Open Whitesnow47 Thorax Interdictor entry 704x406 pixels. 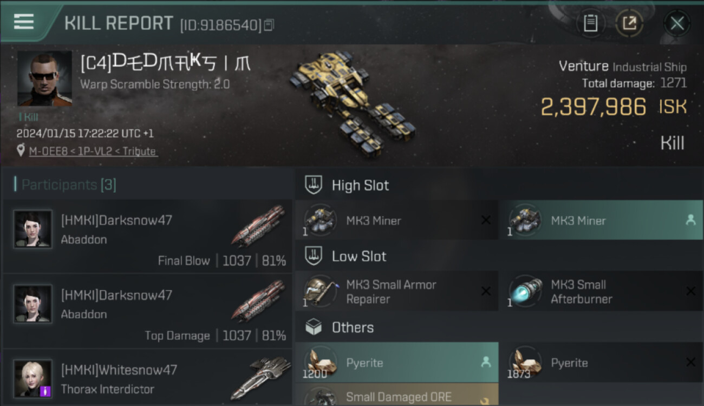coord(147,378)
